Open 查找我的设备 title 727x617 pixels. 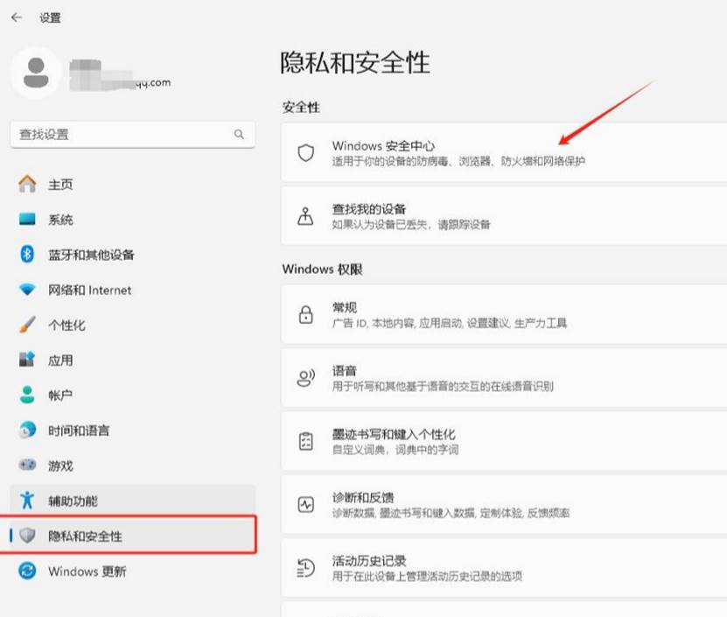369,209
